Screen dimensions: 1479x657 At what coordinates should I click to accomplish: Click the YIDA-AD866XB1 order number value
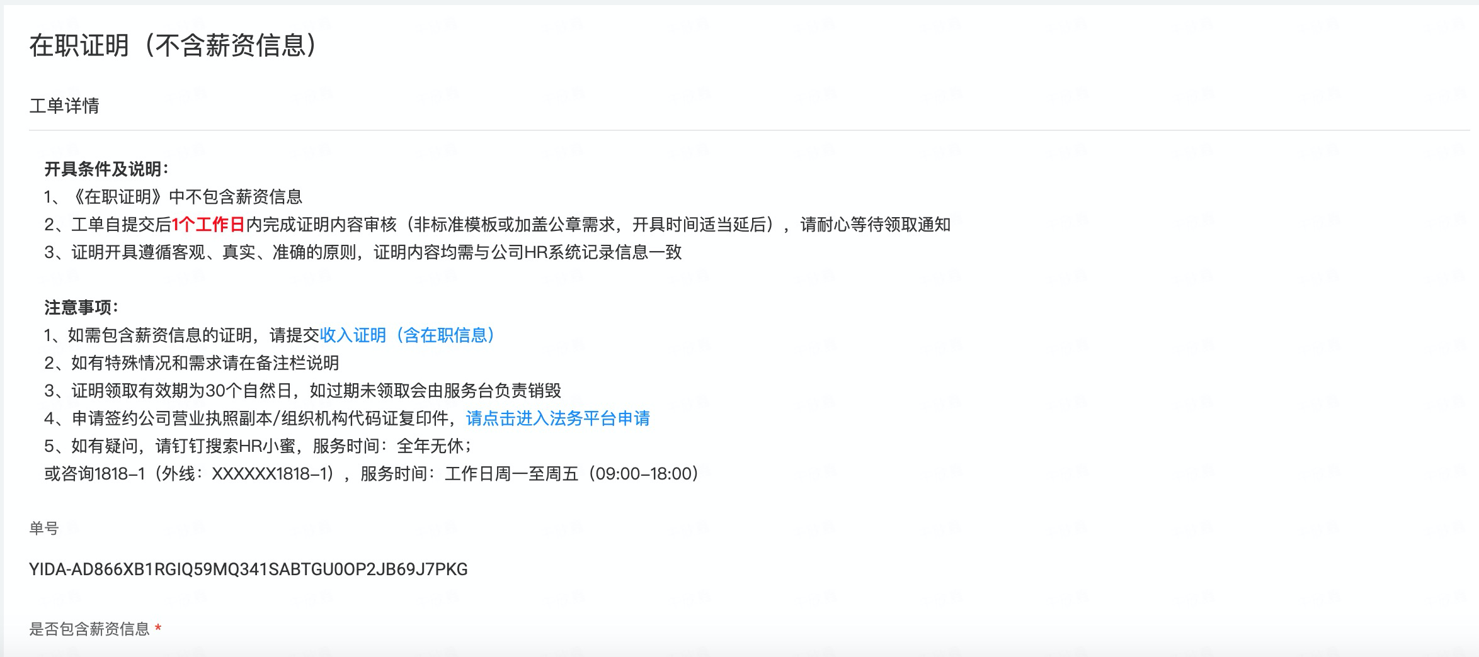pos(248,570)
